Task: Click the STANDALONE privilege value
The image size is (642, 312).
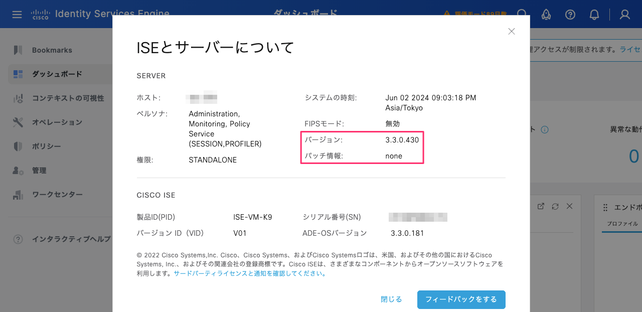Action: coord(213,160)
